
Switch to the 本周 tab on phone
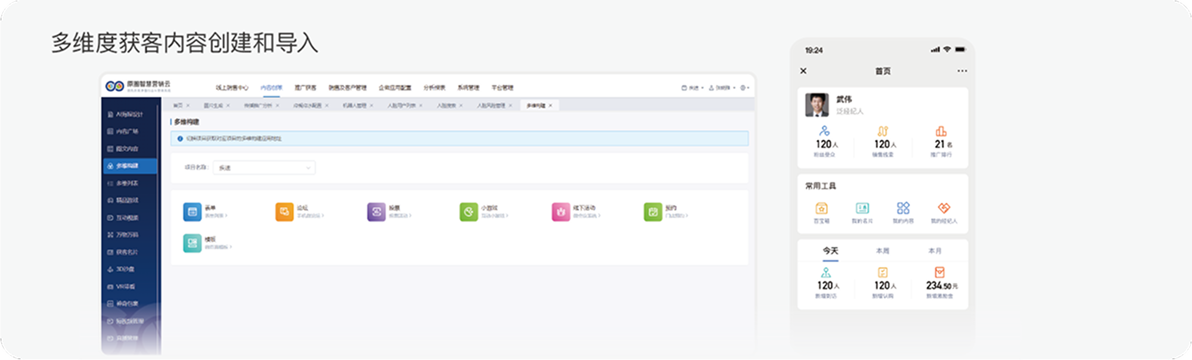883,251
